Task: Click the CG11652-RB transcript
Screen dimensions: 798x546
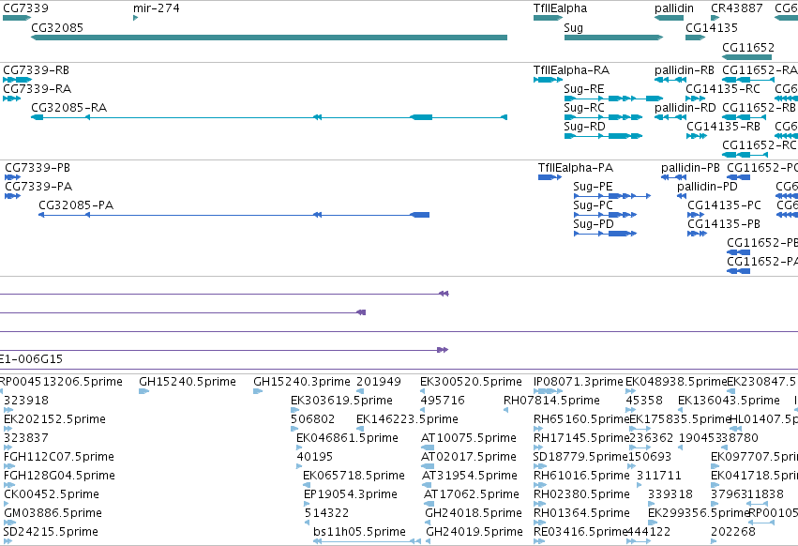Action: pyautogui.click(x=744, y=117)
